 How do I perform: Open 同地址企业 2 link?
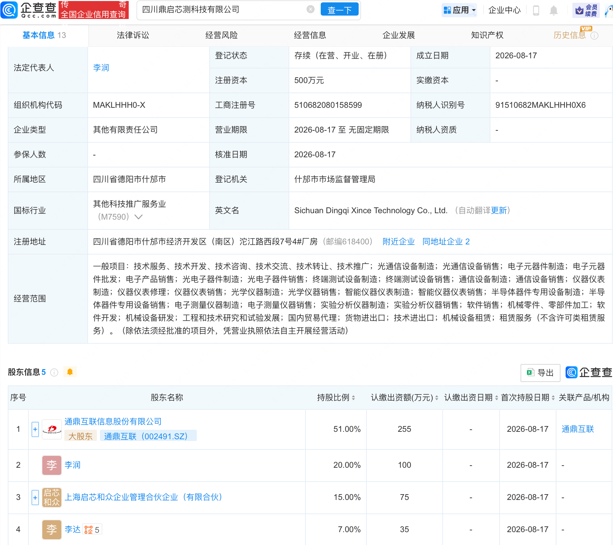(446, 242)
